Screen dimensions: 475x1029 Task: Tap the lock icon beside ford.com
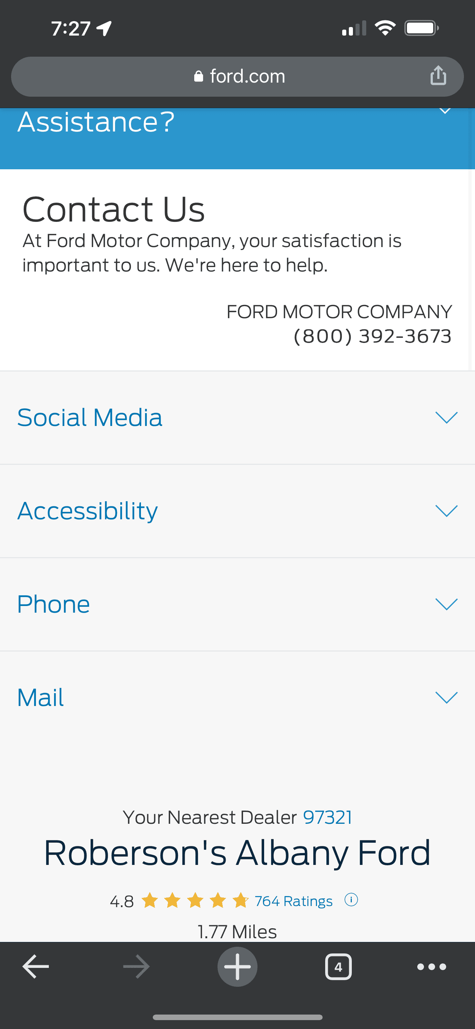(198, 76)
